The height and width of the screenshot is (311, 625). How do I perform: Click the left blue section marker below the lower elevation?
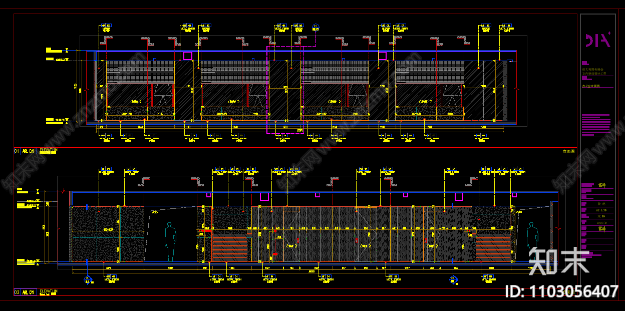point(87,279)
